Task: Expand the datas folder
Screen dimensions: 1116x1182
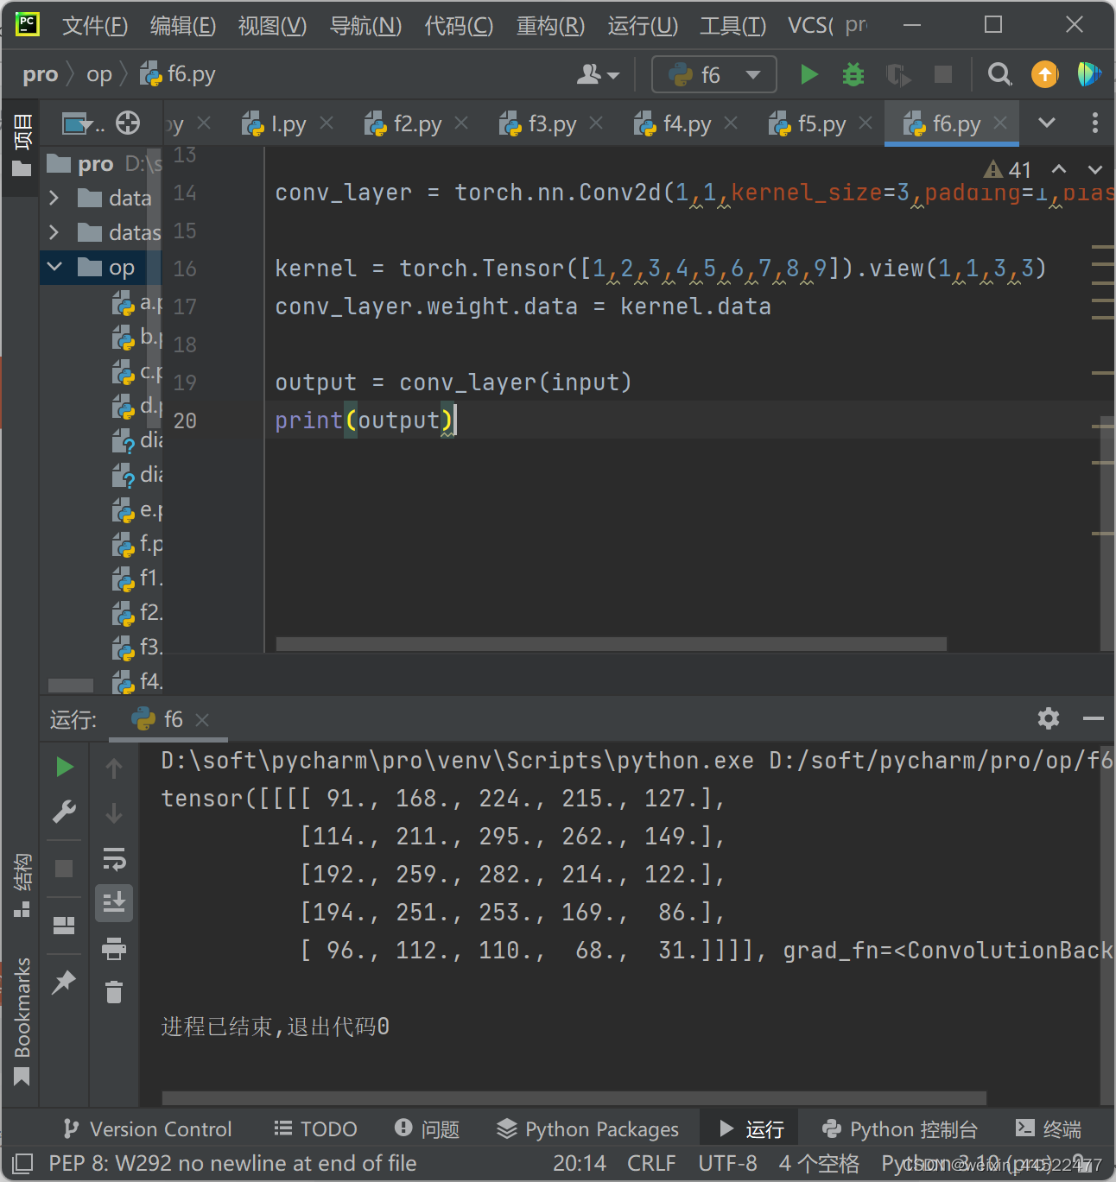Action: [x=54, y=232]
